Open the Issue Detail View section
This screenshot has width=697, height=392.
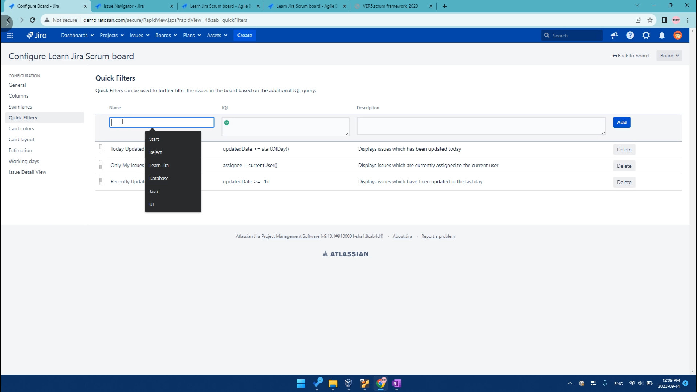[28, 172]
